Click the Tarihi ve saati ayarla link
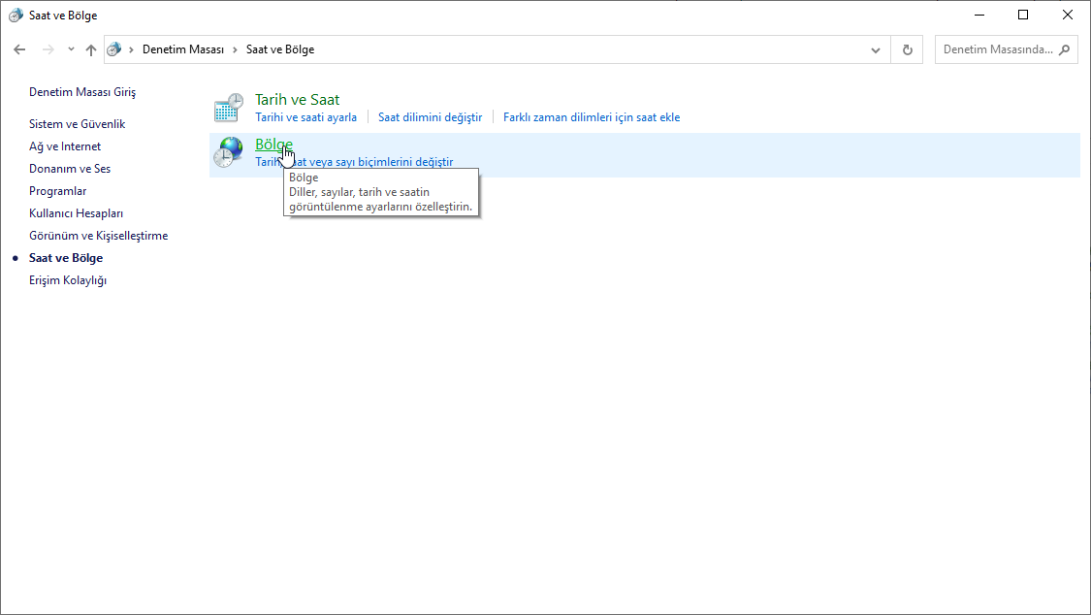The height and width of the screenshot is (615, 1091). (305, 117)
